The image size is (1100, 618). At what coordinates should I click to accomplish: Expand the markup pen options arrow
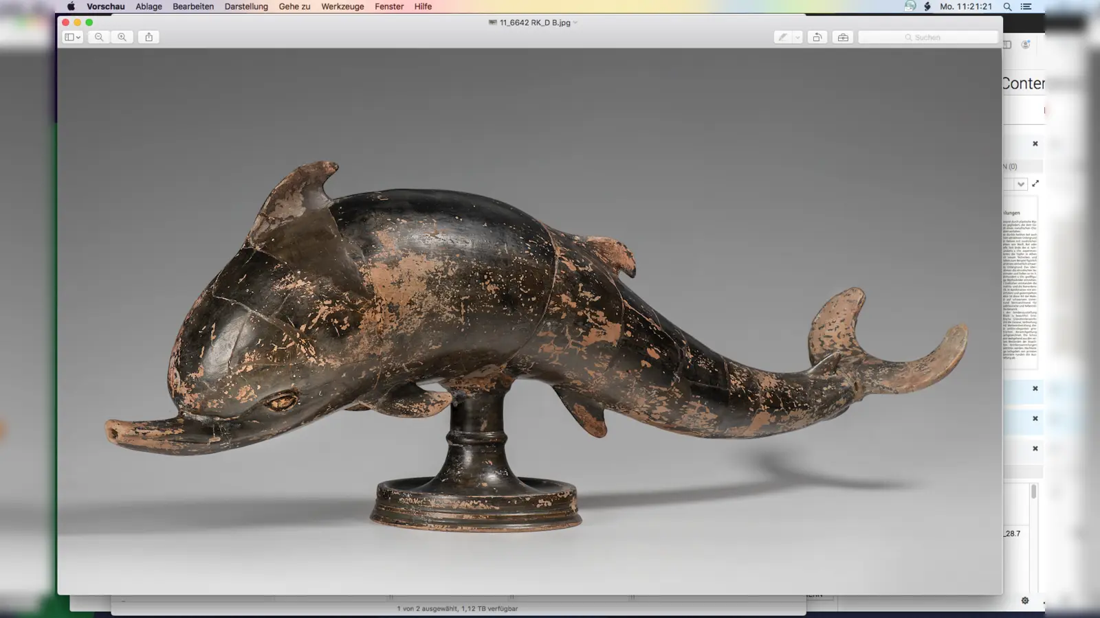coord(797,37)
